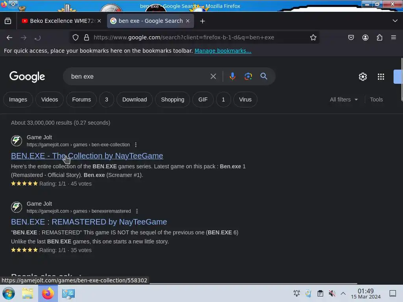Image resolution: width=403 pixels, height=302 pixels.
Task: Open BEN.EXE - The Collection result
Action: pyautogui.click(x=87, y=156)
